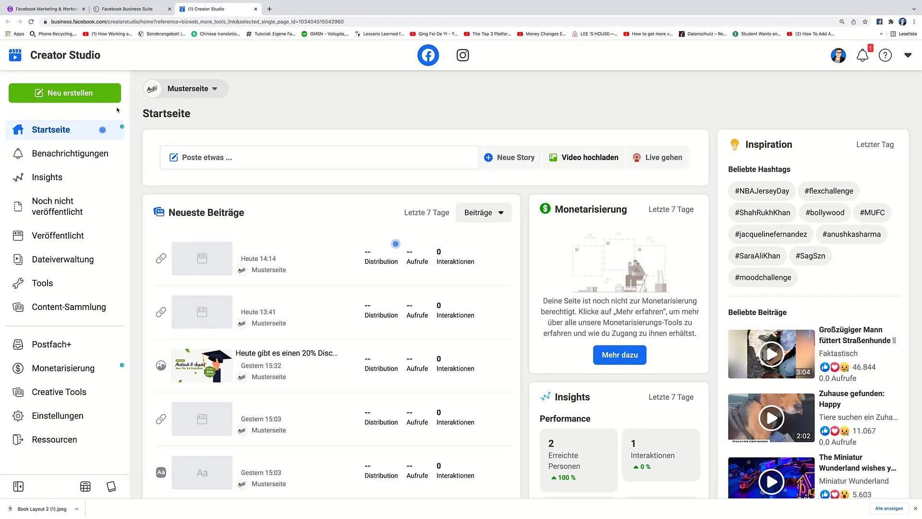Image resolution: width=922 pixels, height=519 pixels.
Task: Click the Tools wrench icon
Action: click(18, 283)
